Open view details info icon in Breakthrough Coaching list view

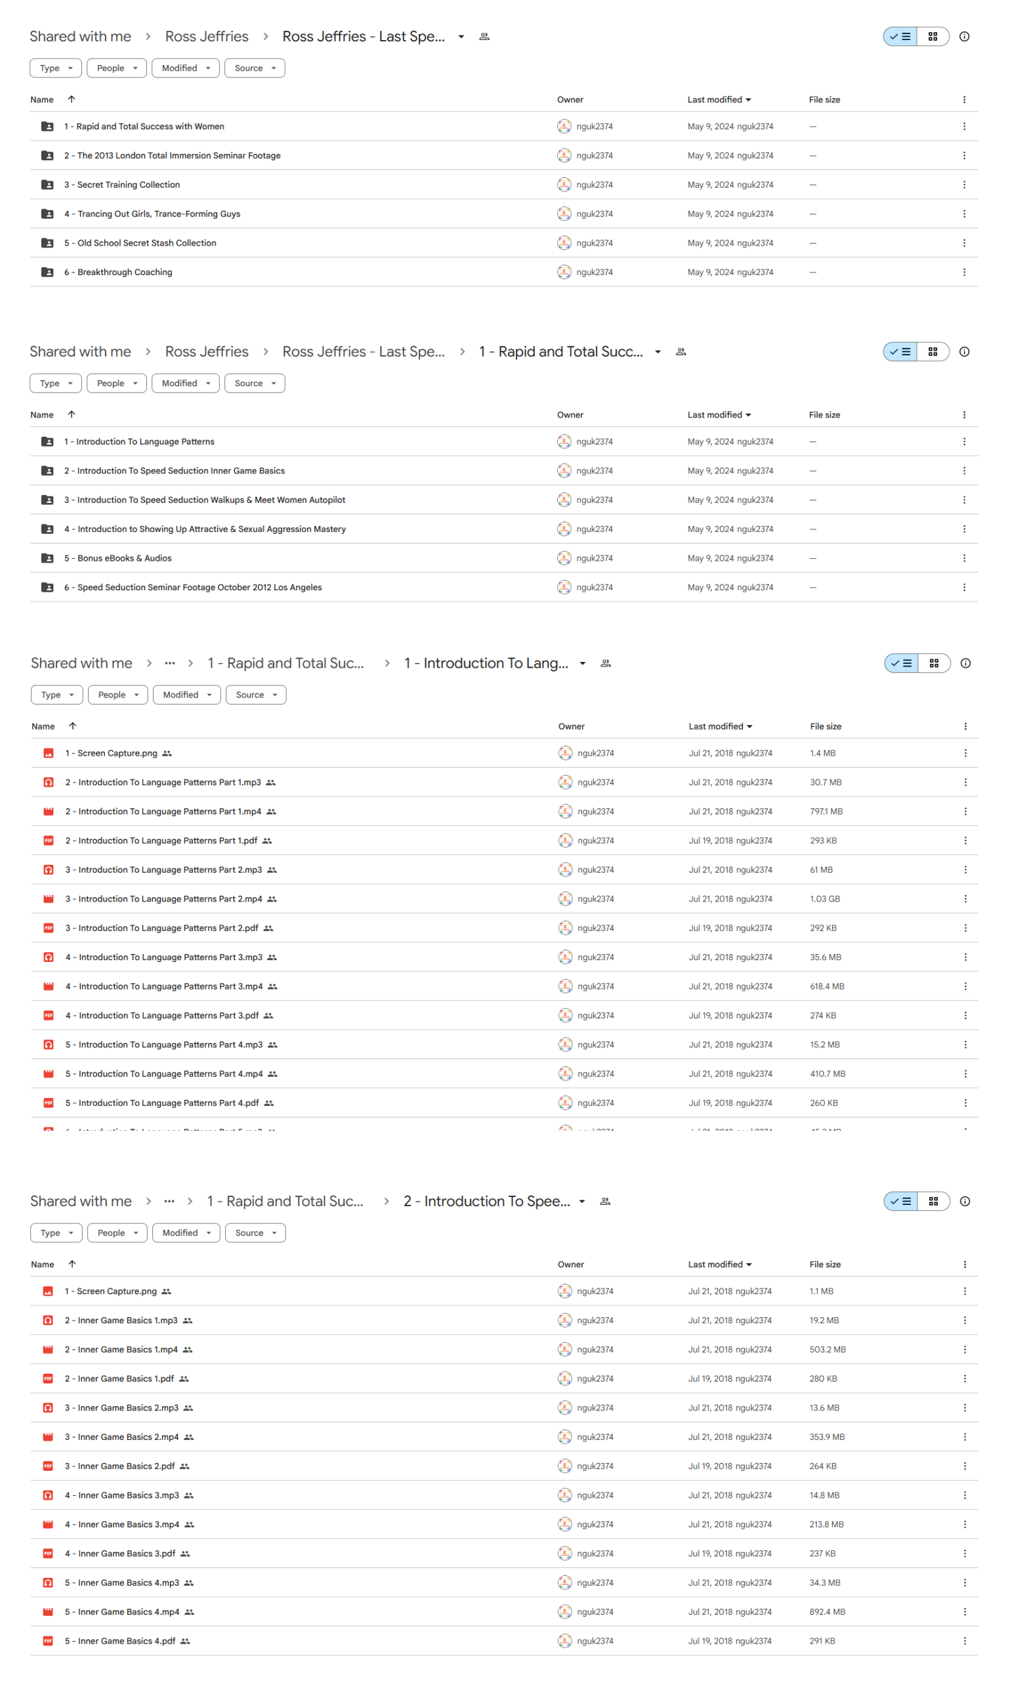(x=963, y=37)
